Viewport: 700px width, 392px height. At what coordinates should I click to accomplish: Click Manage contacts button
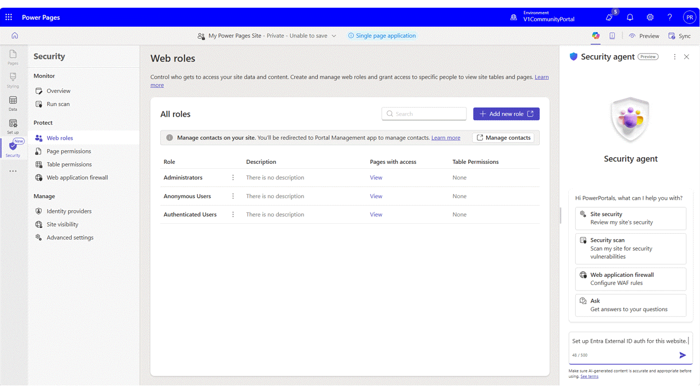[x=503, y=138]
